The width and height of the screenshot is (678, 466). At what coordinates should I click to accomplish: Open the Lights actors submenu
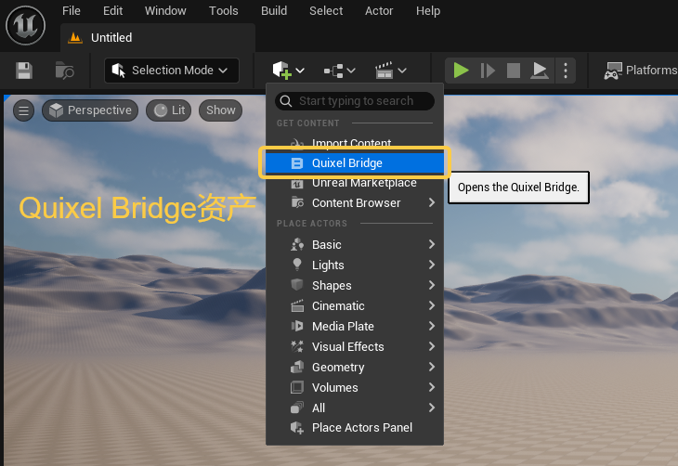(x=355, y=265)
